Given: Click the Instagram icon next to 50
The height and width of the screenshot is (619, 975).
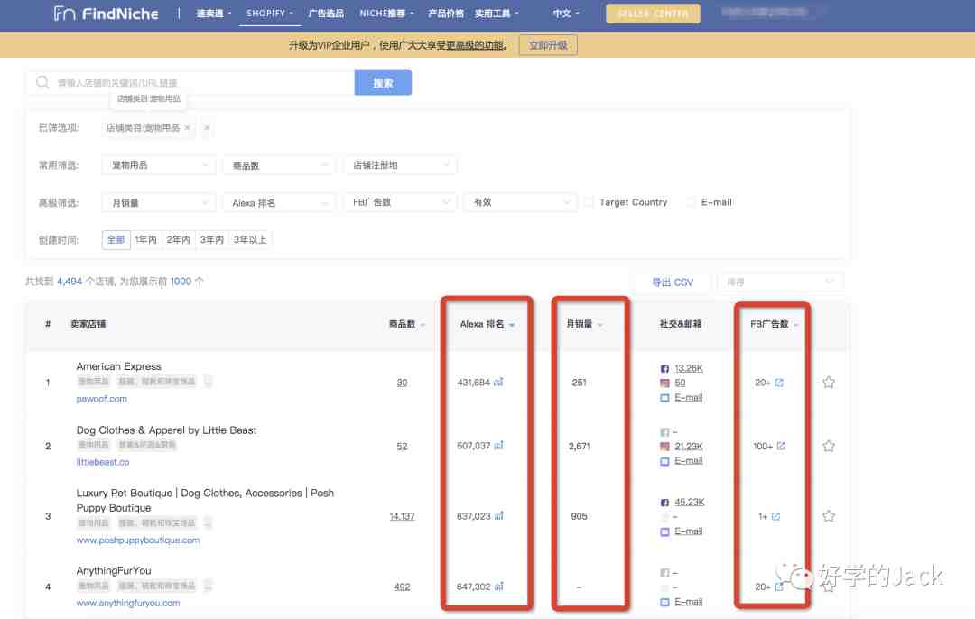Looking at the screenshot, I should [664, 383].
